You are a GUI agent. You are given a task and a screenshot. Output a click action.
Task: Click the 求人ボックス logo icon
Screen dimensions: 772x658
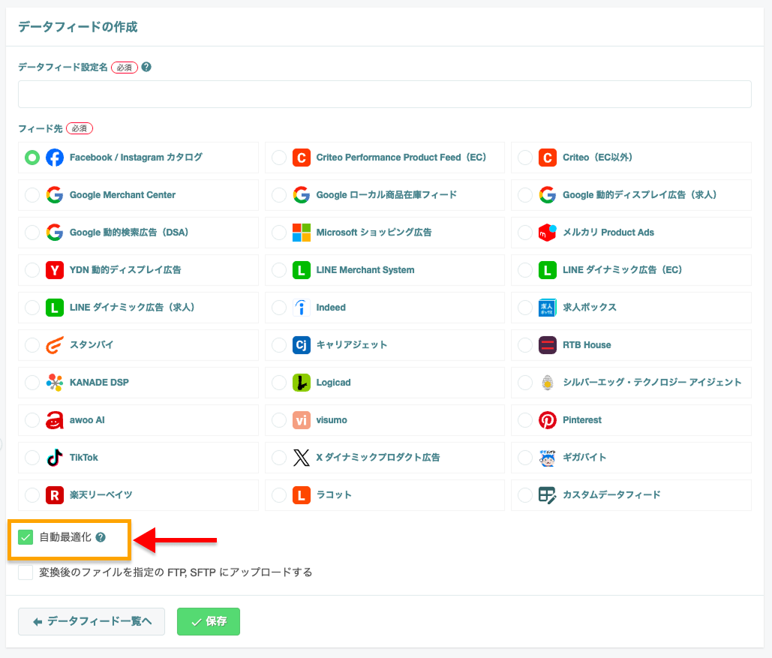548,308
